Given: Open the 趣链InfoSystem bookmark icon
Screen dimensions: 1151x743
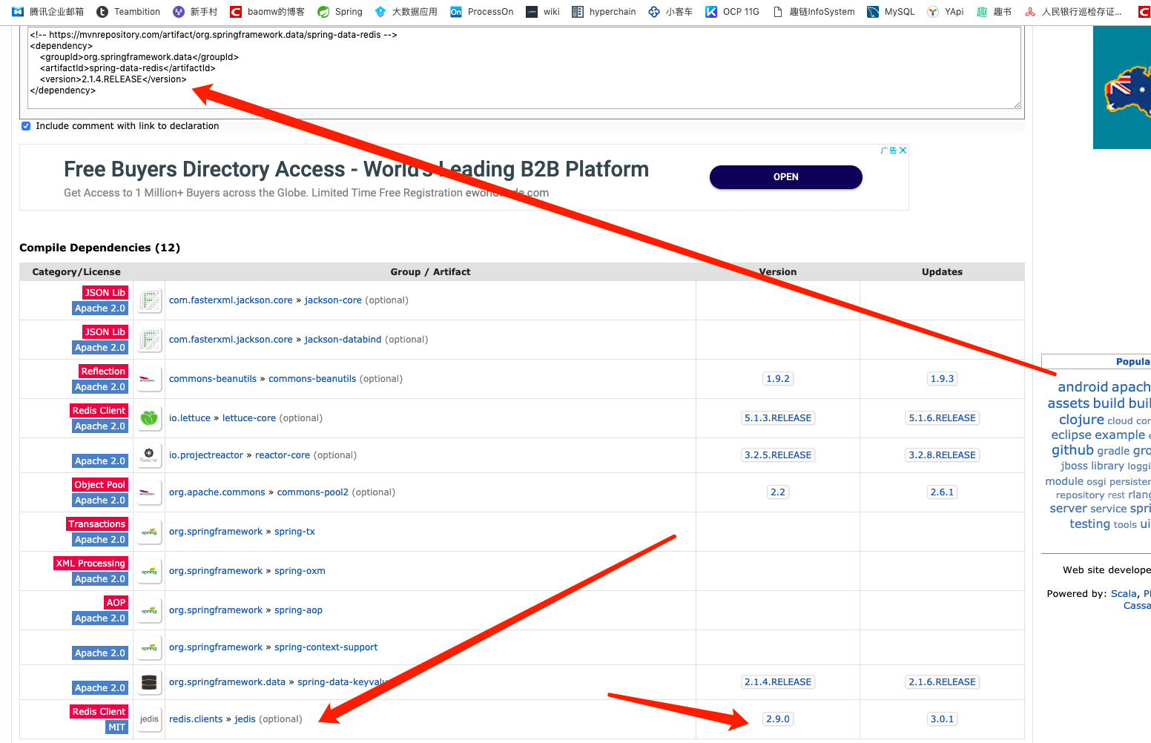Looking at the screenshot, I should point(778,12).
